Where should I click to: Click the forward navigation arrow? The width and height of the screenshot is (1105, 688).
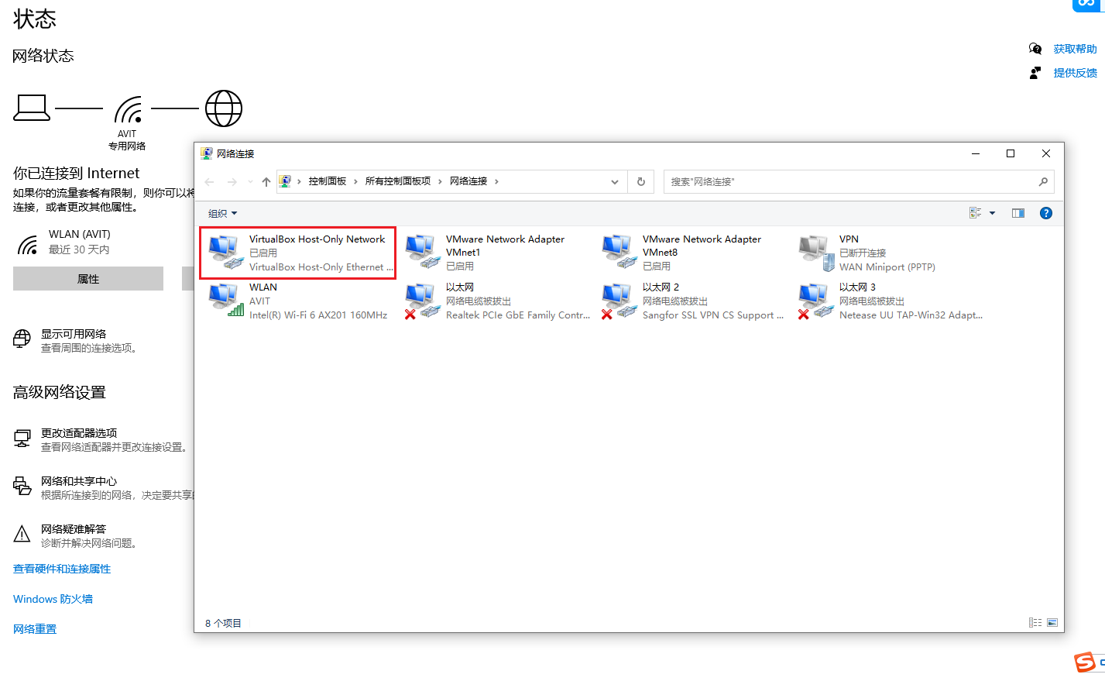click(x=232, y=181)
